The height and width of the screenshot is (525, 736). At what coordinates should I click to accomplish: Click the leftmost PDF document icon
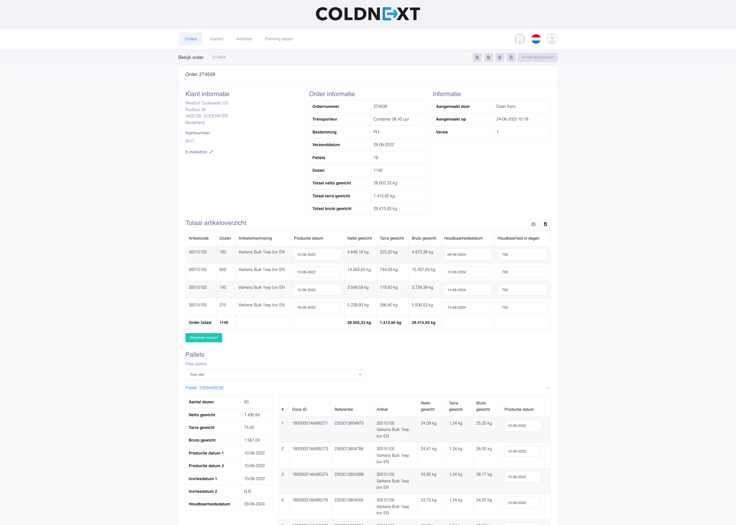477,58
